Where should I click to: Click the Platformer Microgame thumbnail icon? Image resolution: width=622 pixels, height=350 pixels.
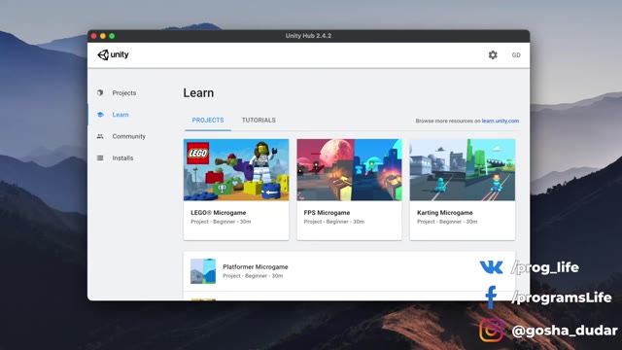[203, 271]
